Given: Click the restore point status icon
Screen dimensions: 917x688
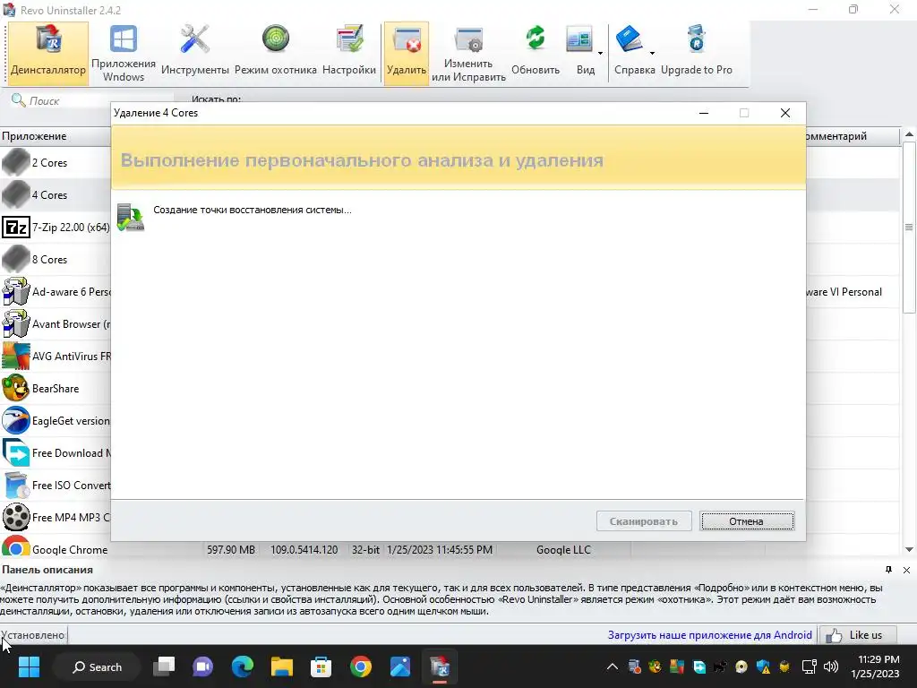Looking at the screenshot, I should coord(130,217).
